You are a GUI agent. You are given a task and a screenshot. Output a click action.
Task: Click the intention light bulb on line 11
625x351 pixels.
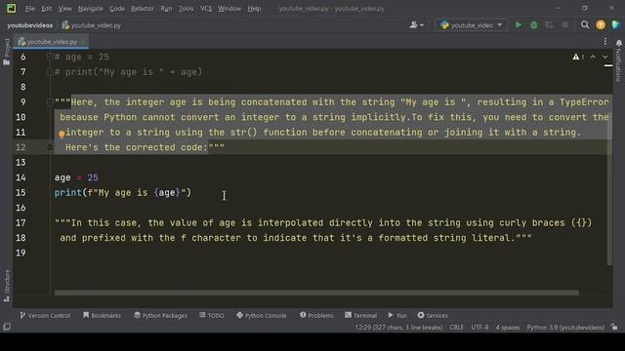coord(62,135)
